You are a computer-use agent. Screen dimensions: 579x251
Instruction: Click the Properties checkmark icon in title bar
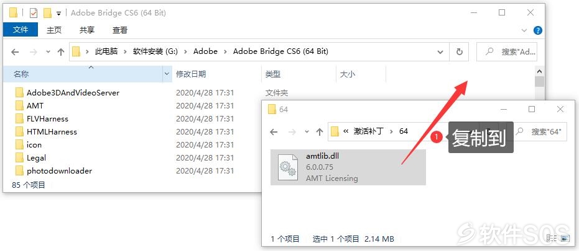[33, 13]
